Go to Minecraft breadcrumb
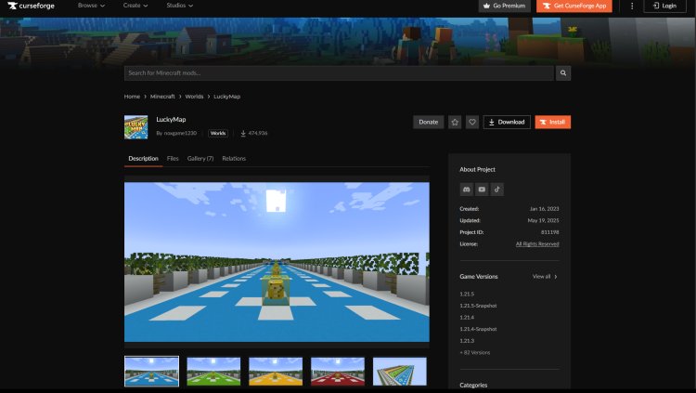696x393 pixels. [x=162, y=97]
